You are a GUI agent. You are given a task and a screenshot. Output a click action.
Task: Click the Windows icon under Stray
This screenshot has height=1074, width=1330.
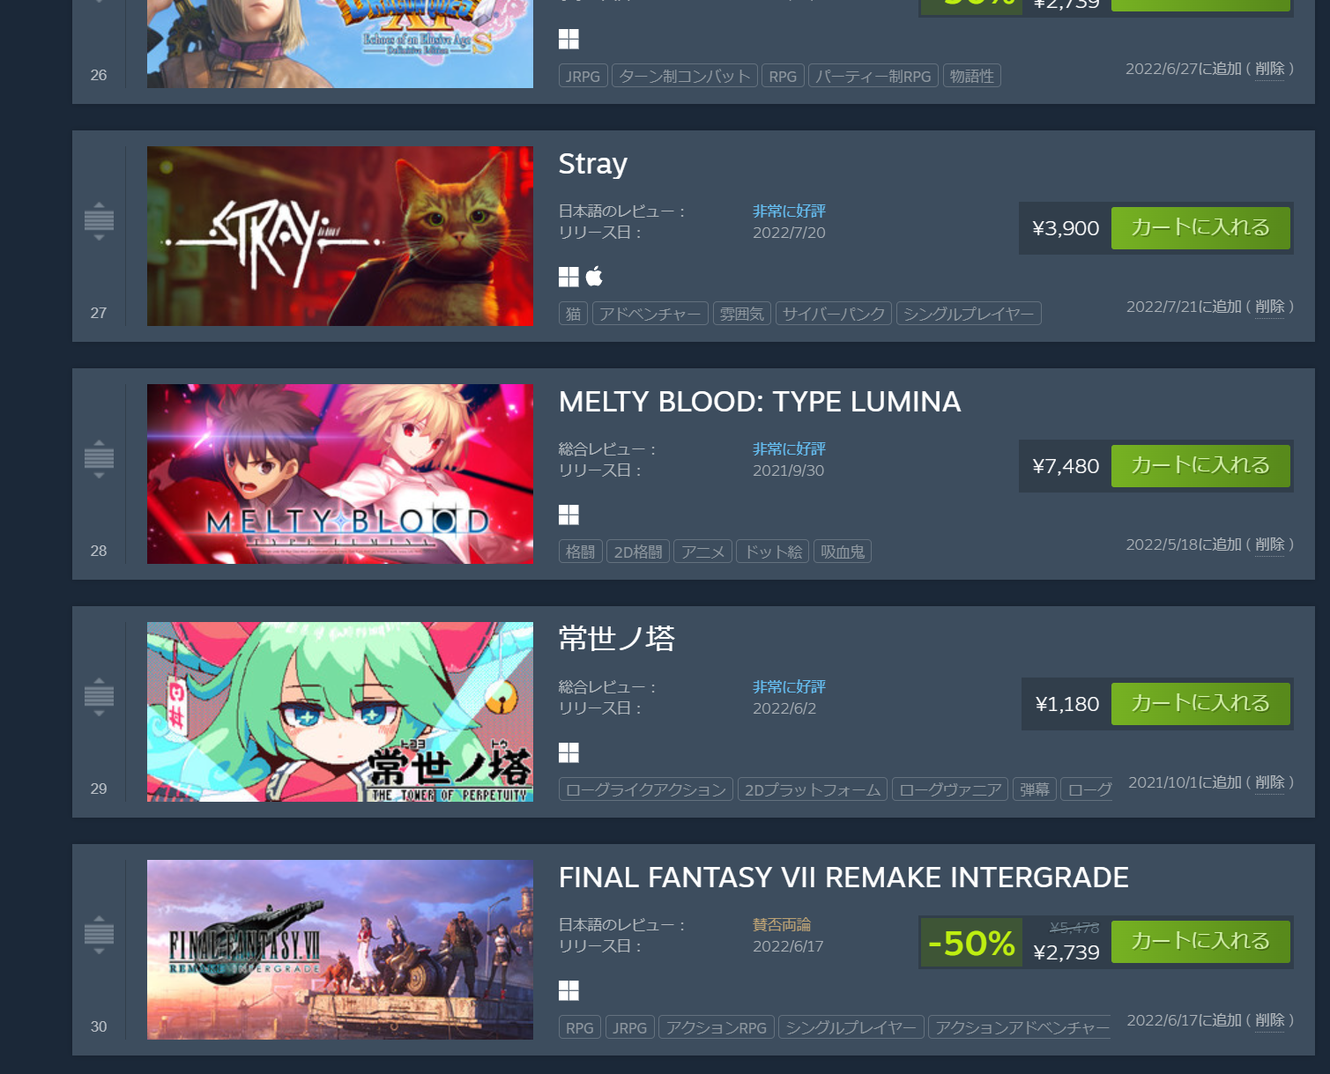tap(568, 277)
